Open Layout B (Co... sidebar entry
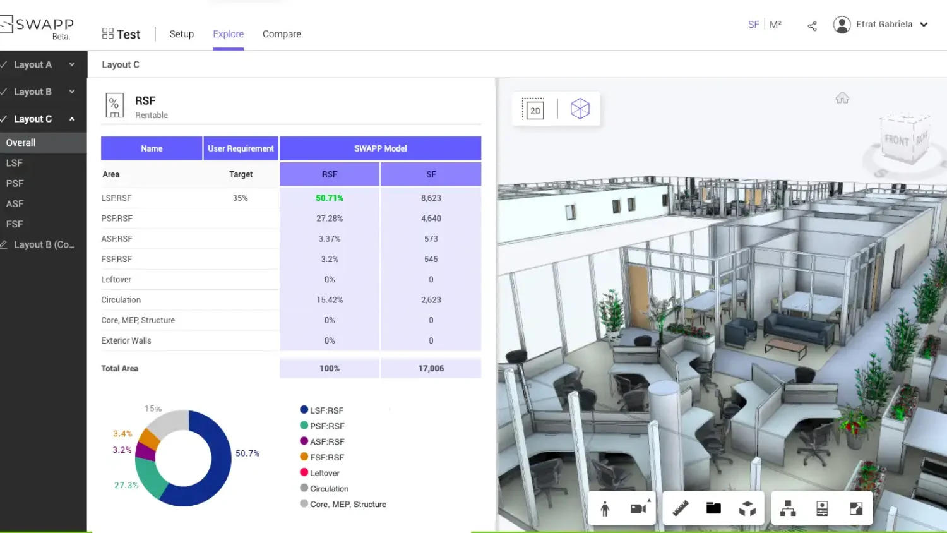 [43, 244]
